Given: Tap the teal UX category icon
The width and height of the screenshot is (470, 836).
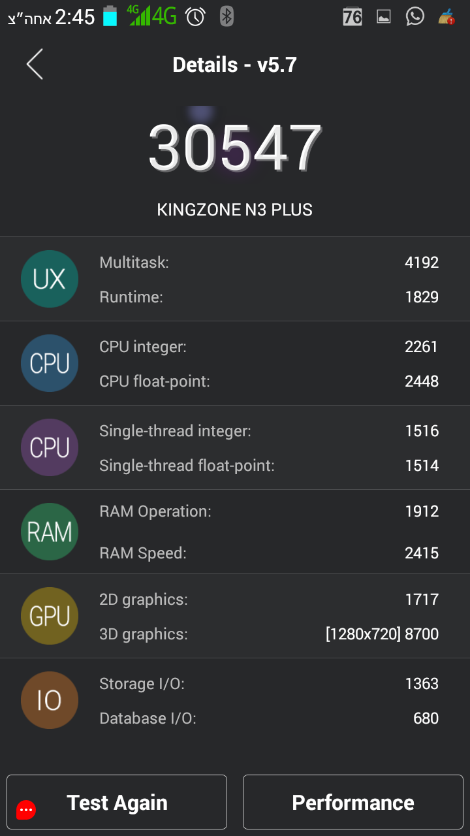Looking at the screenshot, I should click(x=50, y=279).
